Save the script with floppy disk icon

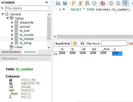tap(65, 3)
